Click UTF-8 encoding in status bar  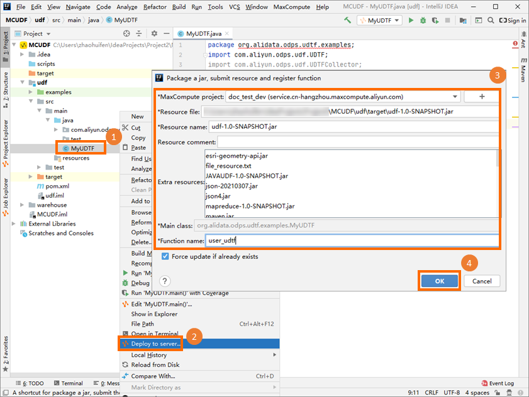point(452,393)
